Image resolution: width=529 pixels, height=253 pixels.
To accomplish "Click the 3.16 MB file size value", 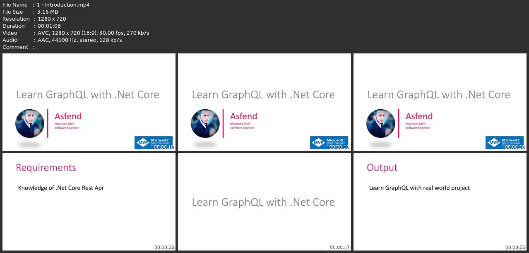I will [x=48, y=12].
